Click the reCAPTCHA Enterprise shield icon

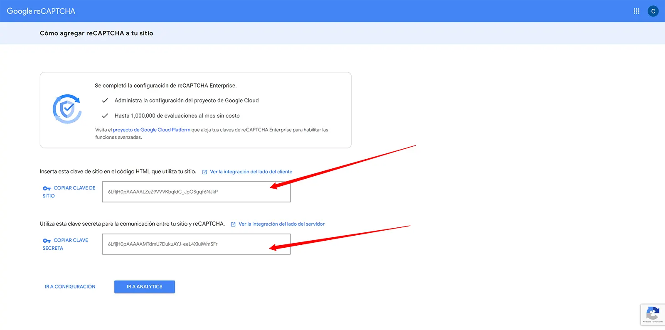(67, 109)
